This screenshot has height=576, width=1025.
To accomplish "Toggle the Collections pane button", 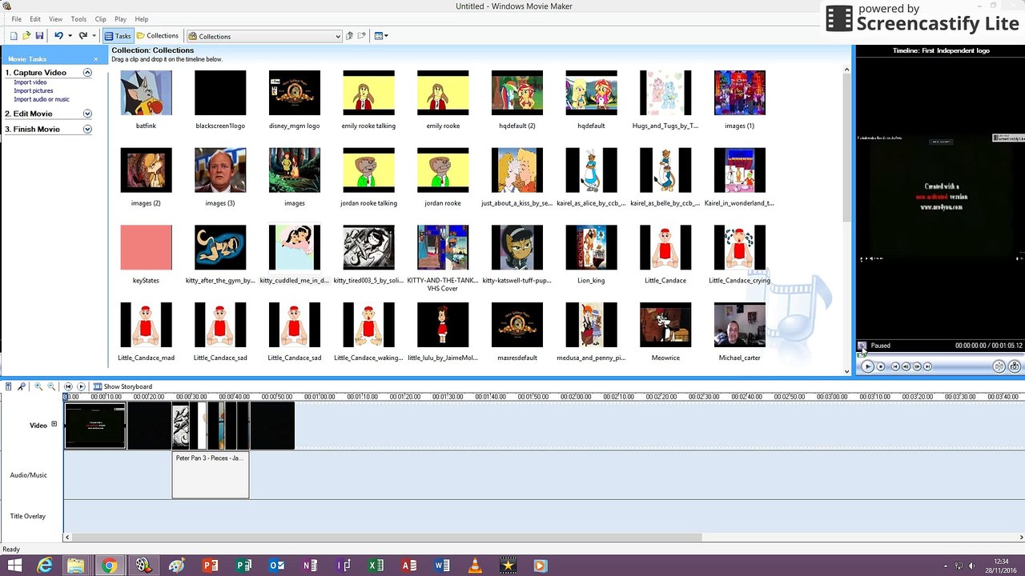I will coord(157,36).
